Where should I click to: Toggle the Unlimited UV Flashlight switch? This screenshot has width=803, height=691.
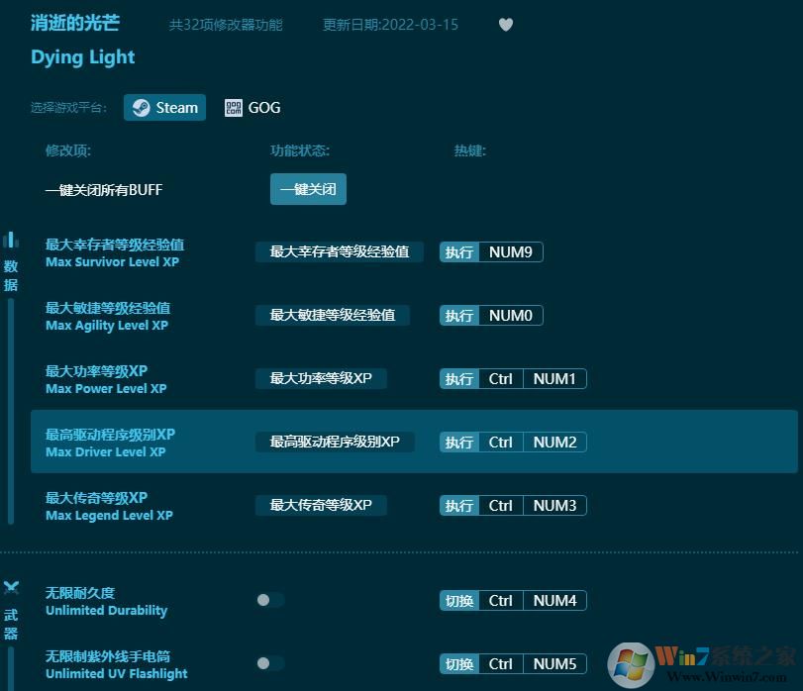[x=270, y=663]
